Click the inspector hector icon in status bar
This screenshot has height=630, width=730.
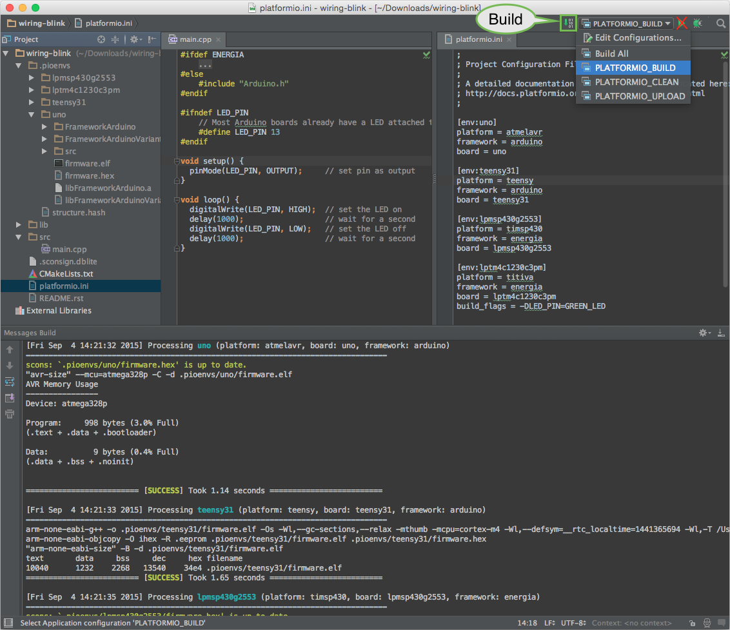pyautogui.click(x=707, y=623)
